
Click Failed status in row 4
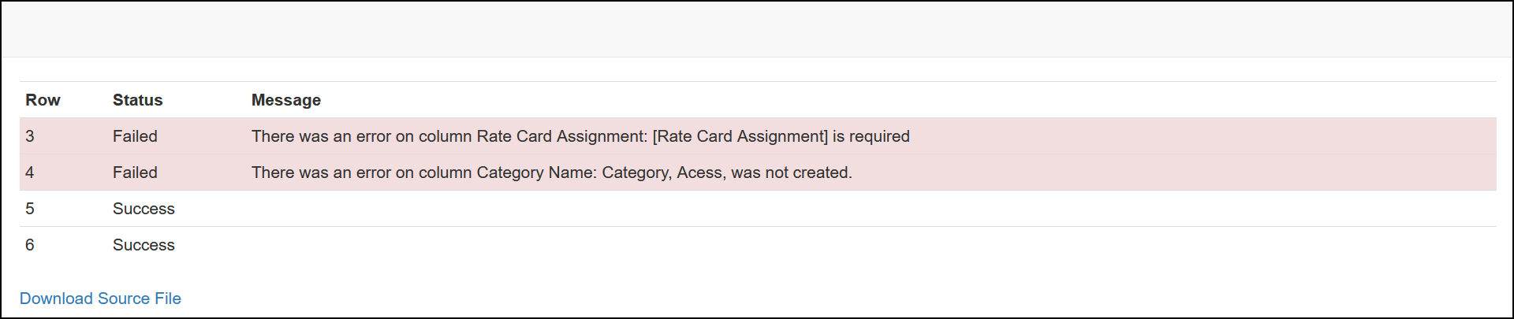pos(135,172)
